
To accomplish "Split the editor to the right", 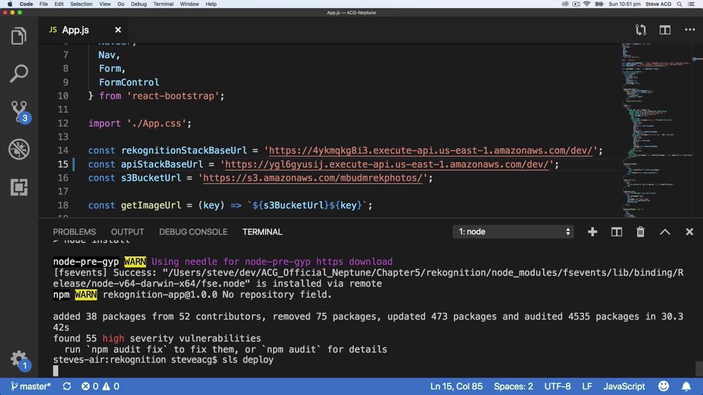I will pos(665,30).
